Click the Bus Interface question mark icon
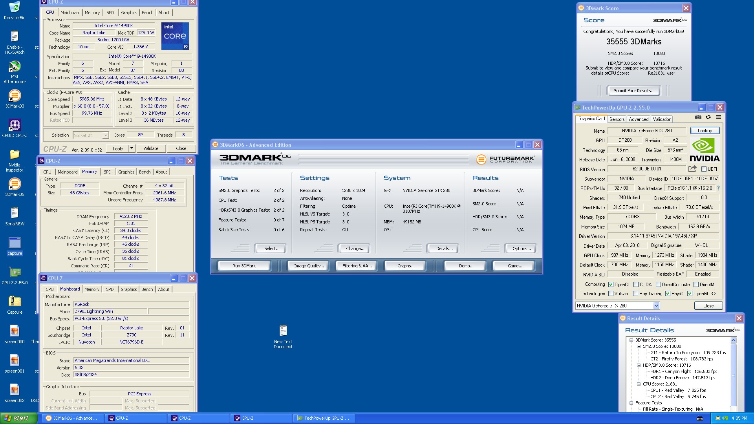The width and height of the screenshot is (754, 424). click(x=718, y=188)
